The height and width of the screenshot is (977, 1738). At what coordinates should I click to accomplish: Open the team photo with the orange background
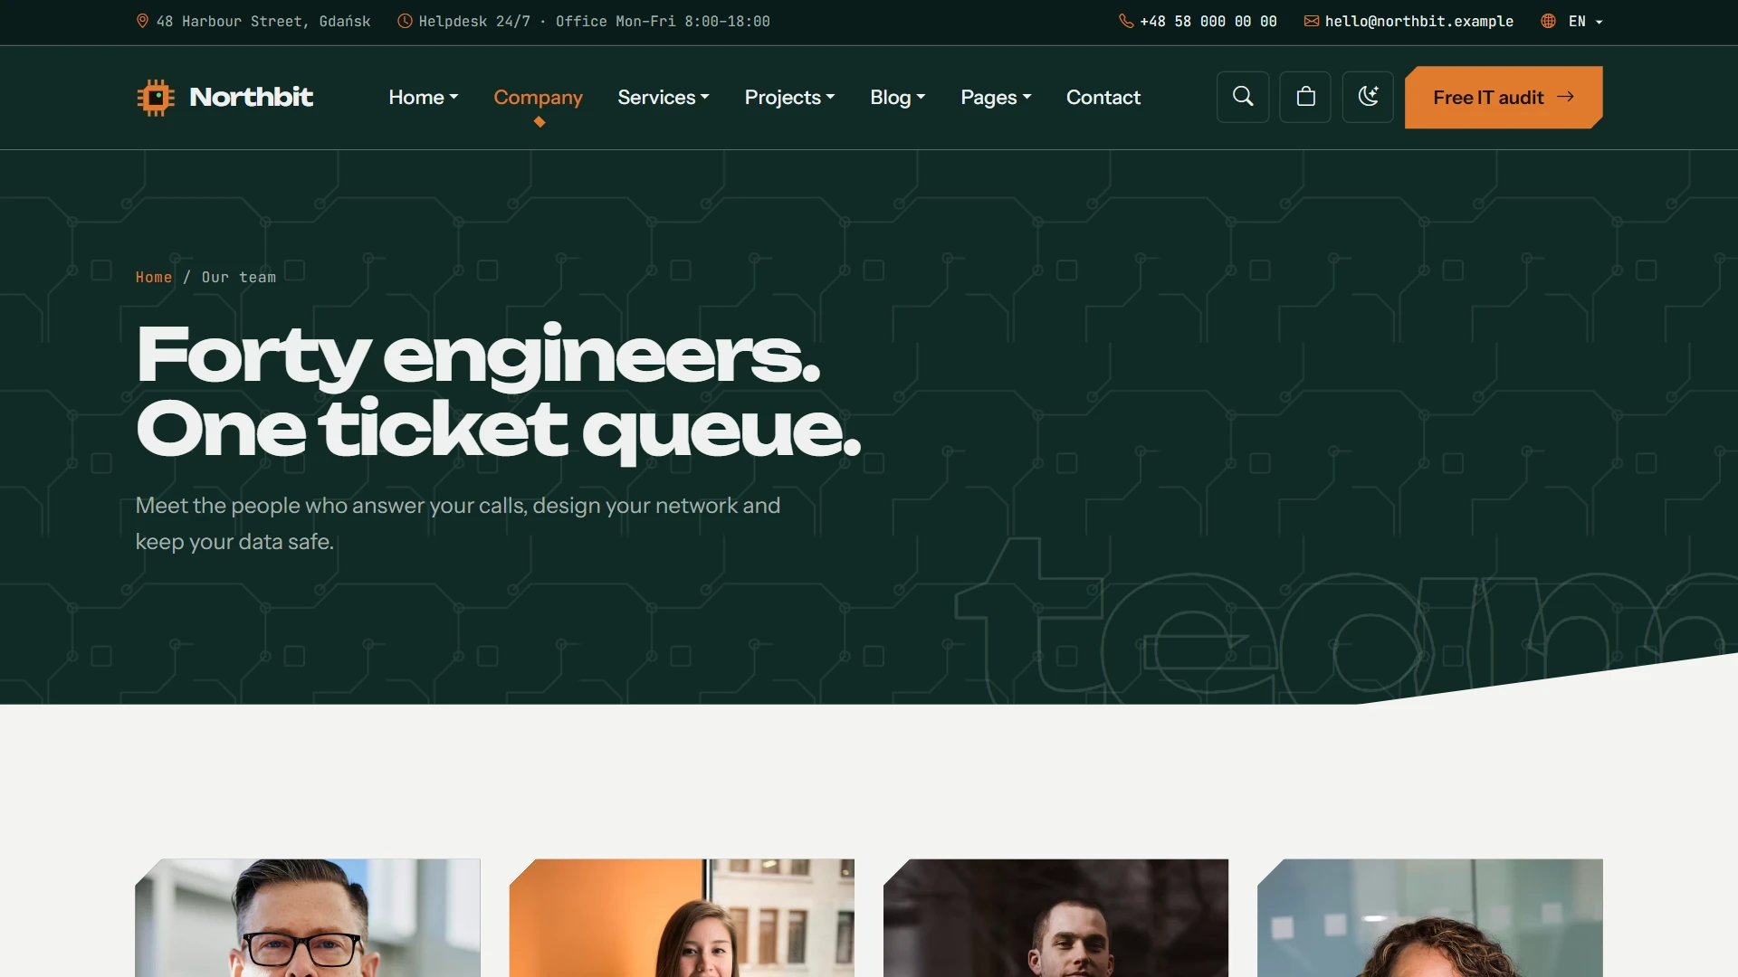682,917
